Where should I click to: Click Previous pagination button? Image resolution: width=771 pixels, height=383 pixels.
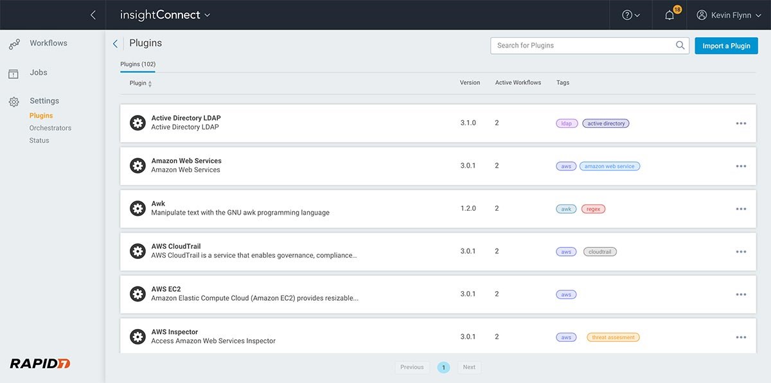(x=412, y=368)
